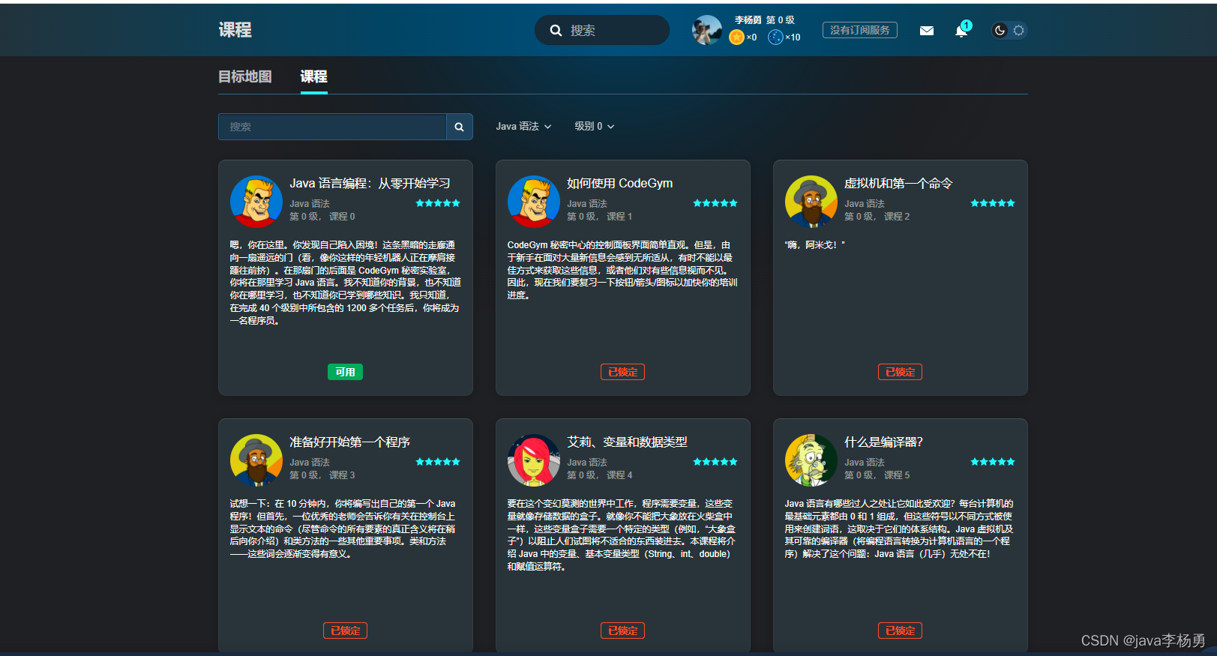Screen dimensions: 1217x656
Task: Open title 什么是编译器？
Action: point(883,442)
